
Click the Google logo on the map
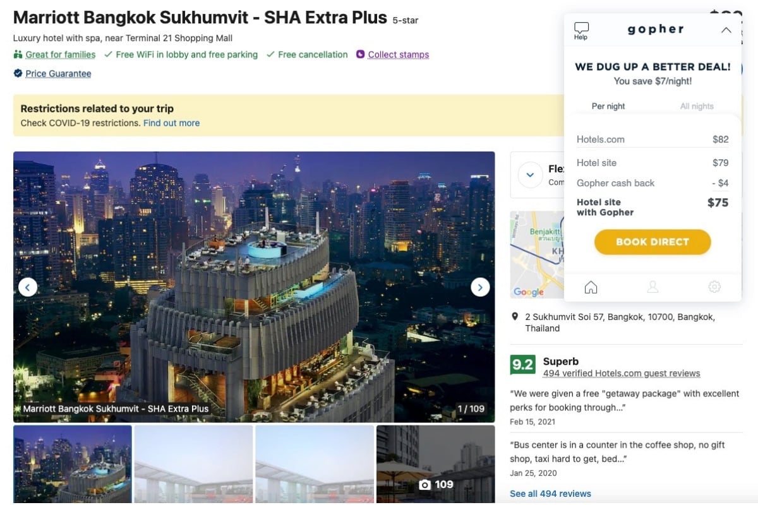pyautogui.click(x=527, y=292)
